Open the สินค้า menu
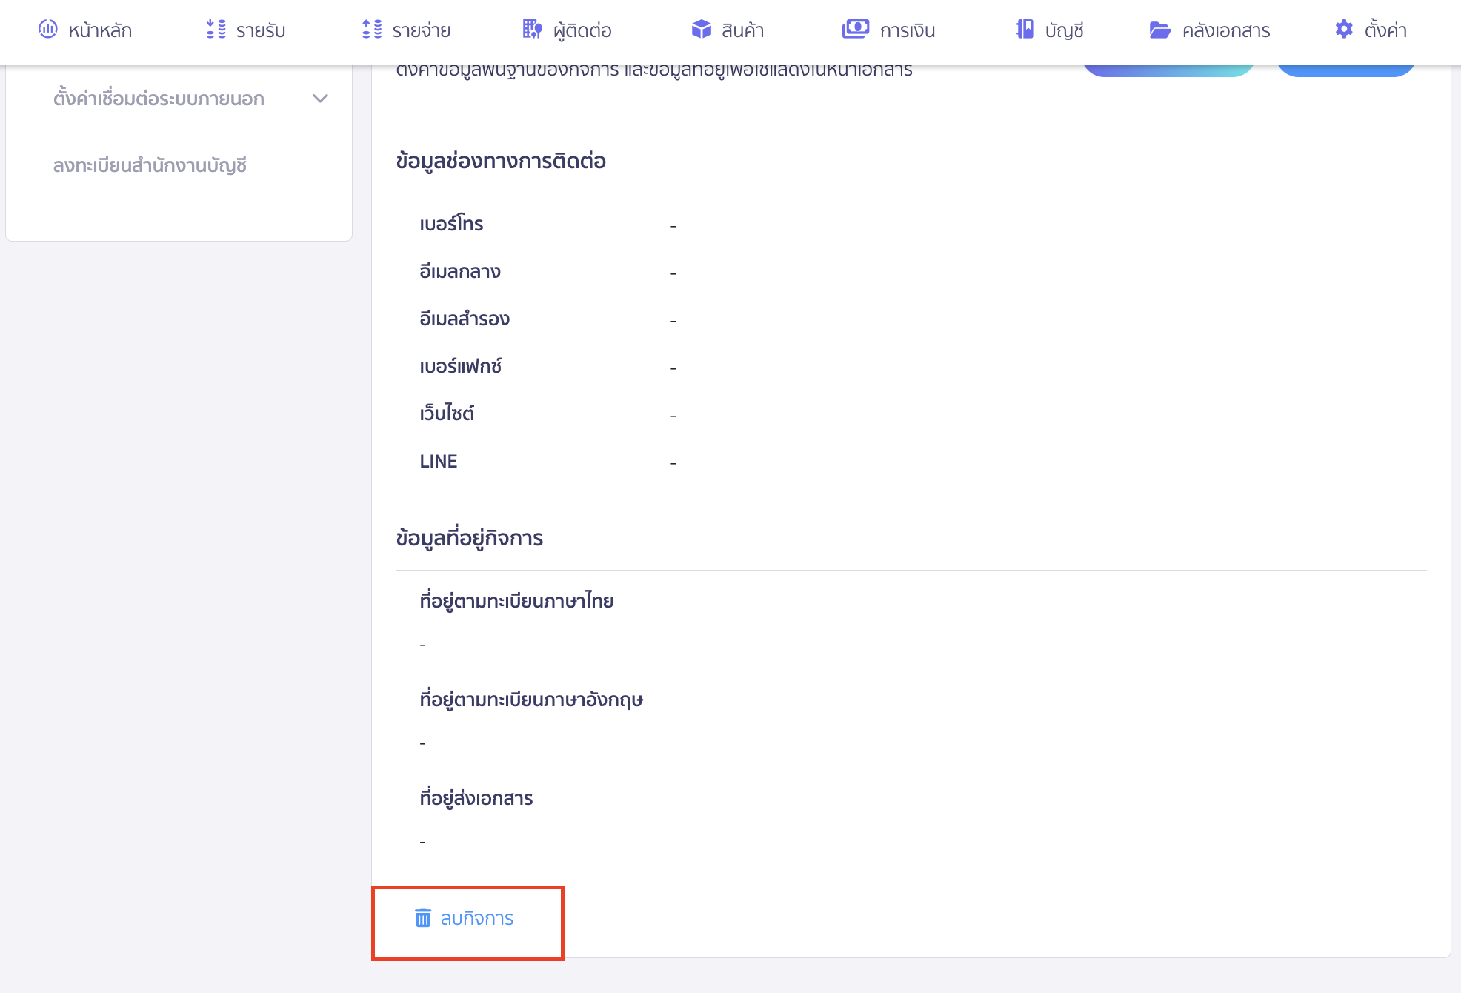The width and height of the screenshot is (1461, 993). (x=742, y=30)
